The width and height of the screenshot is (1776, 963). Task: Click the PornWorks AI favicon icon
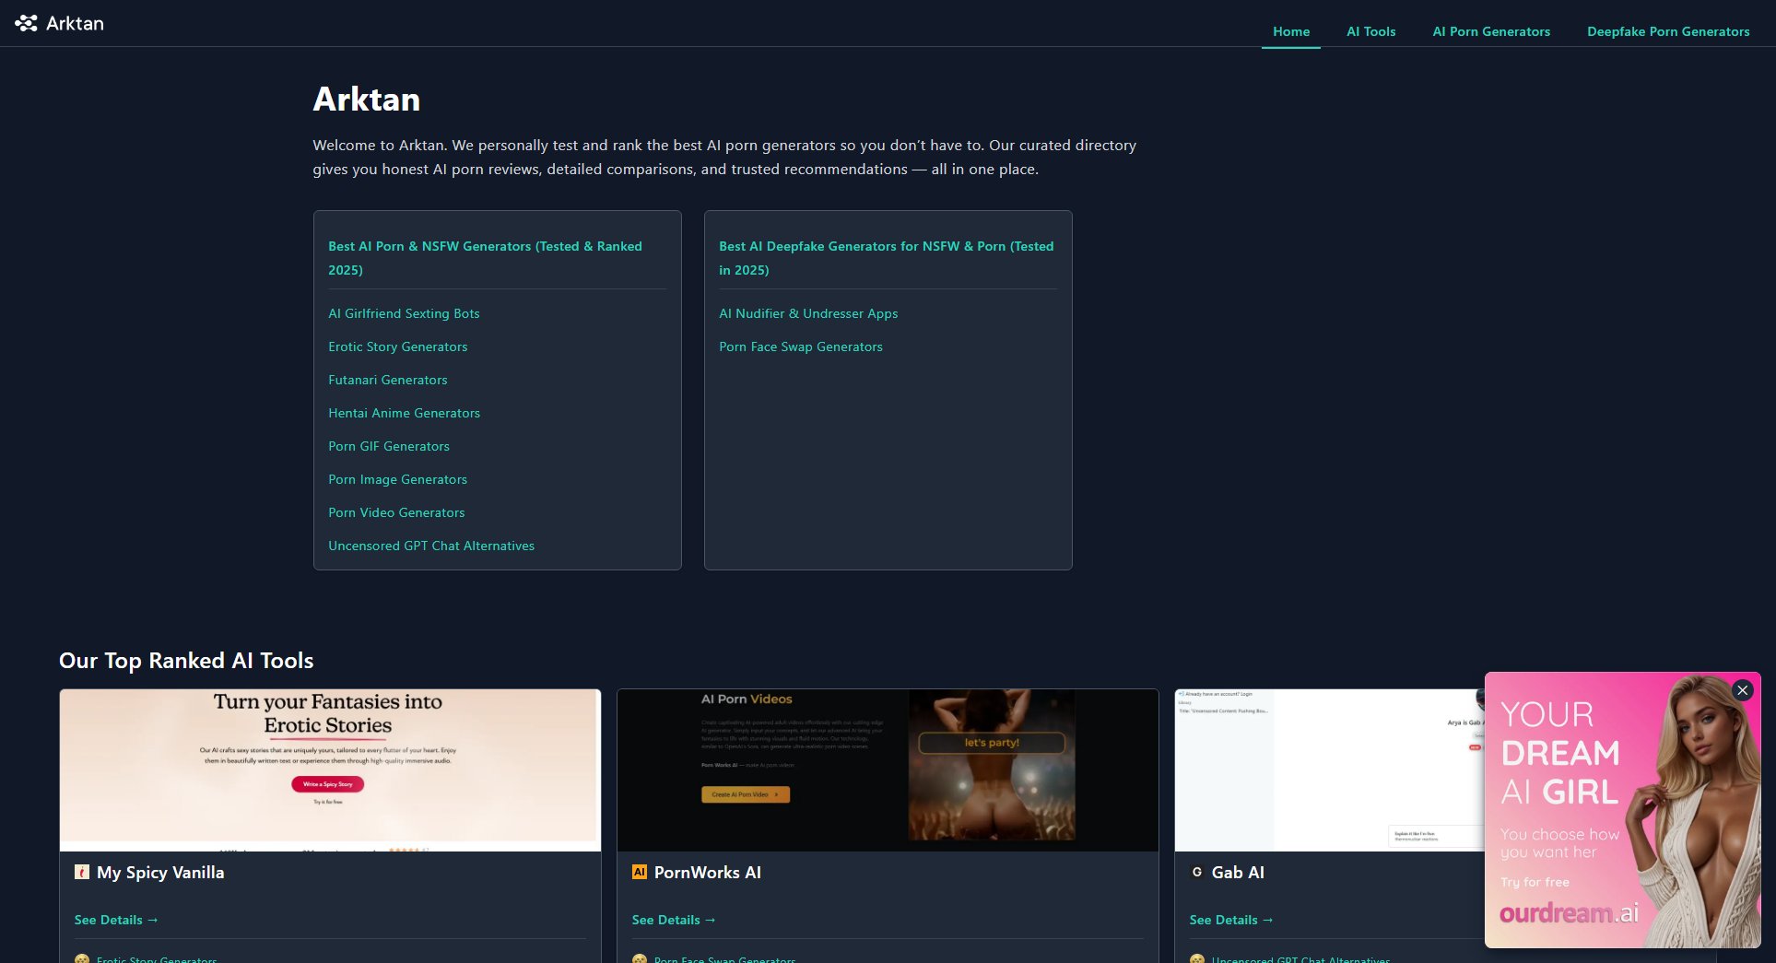click(x=640, y=872)
